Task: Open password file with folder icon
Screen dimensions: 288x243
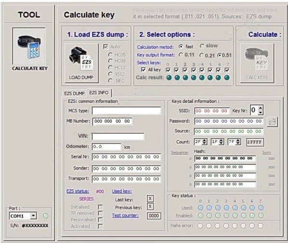Action: (x=272, y=122)
